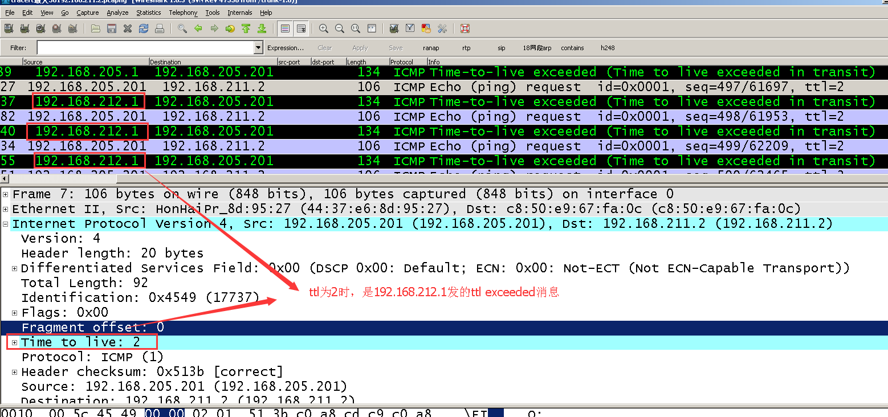Select the Total Length: 92 line
The image size is (888, 417).
pos(84,283)
